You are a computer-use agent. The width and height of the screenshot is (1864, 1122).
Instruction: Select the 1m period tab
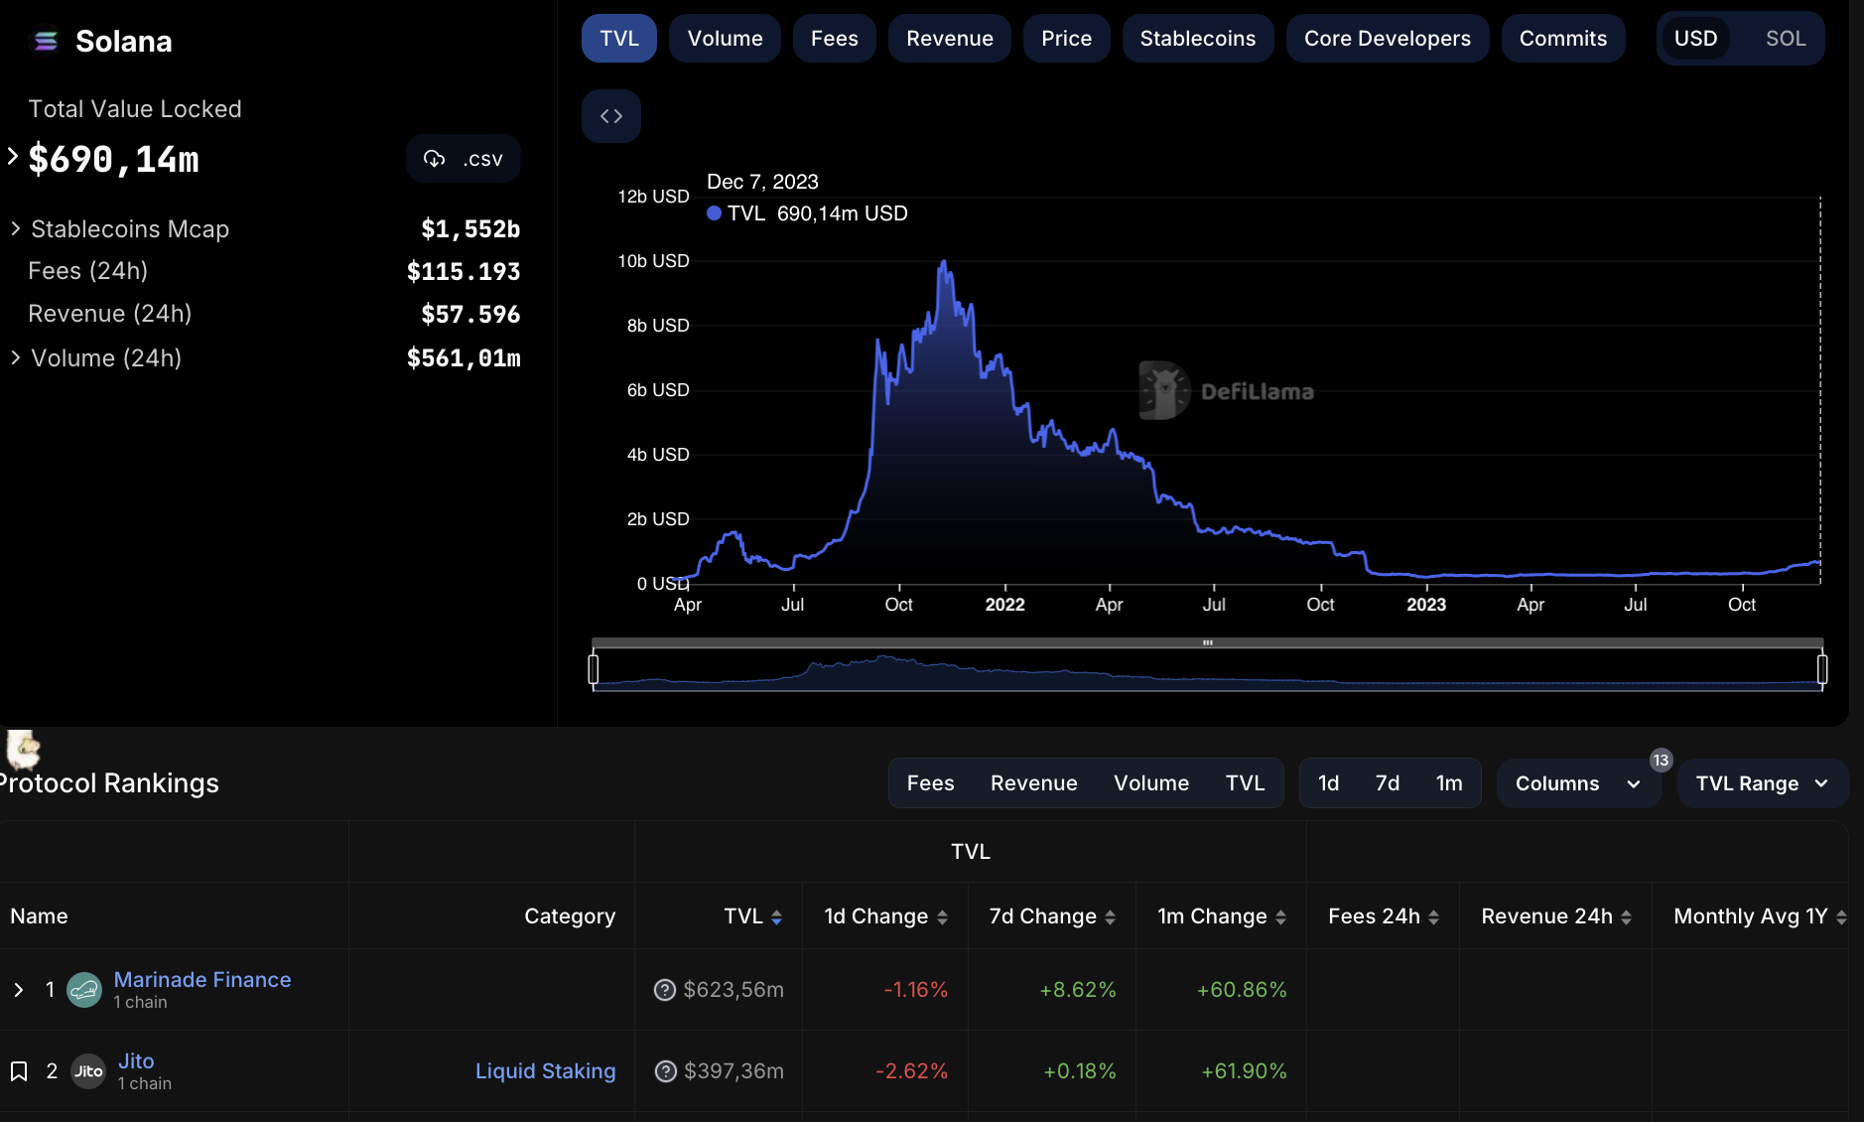[1449, 783]
